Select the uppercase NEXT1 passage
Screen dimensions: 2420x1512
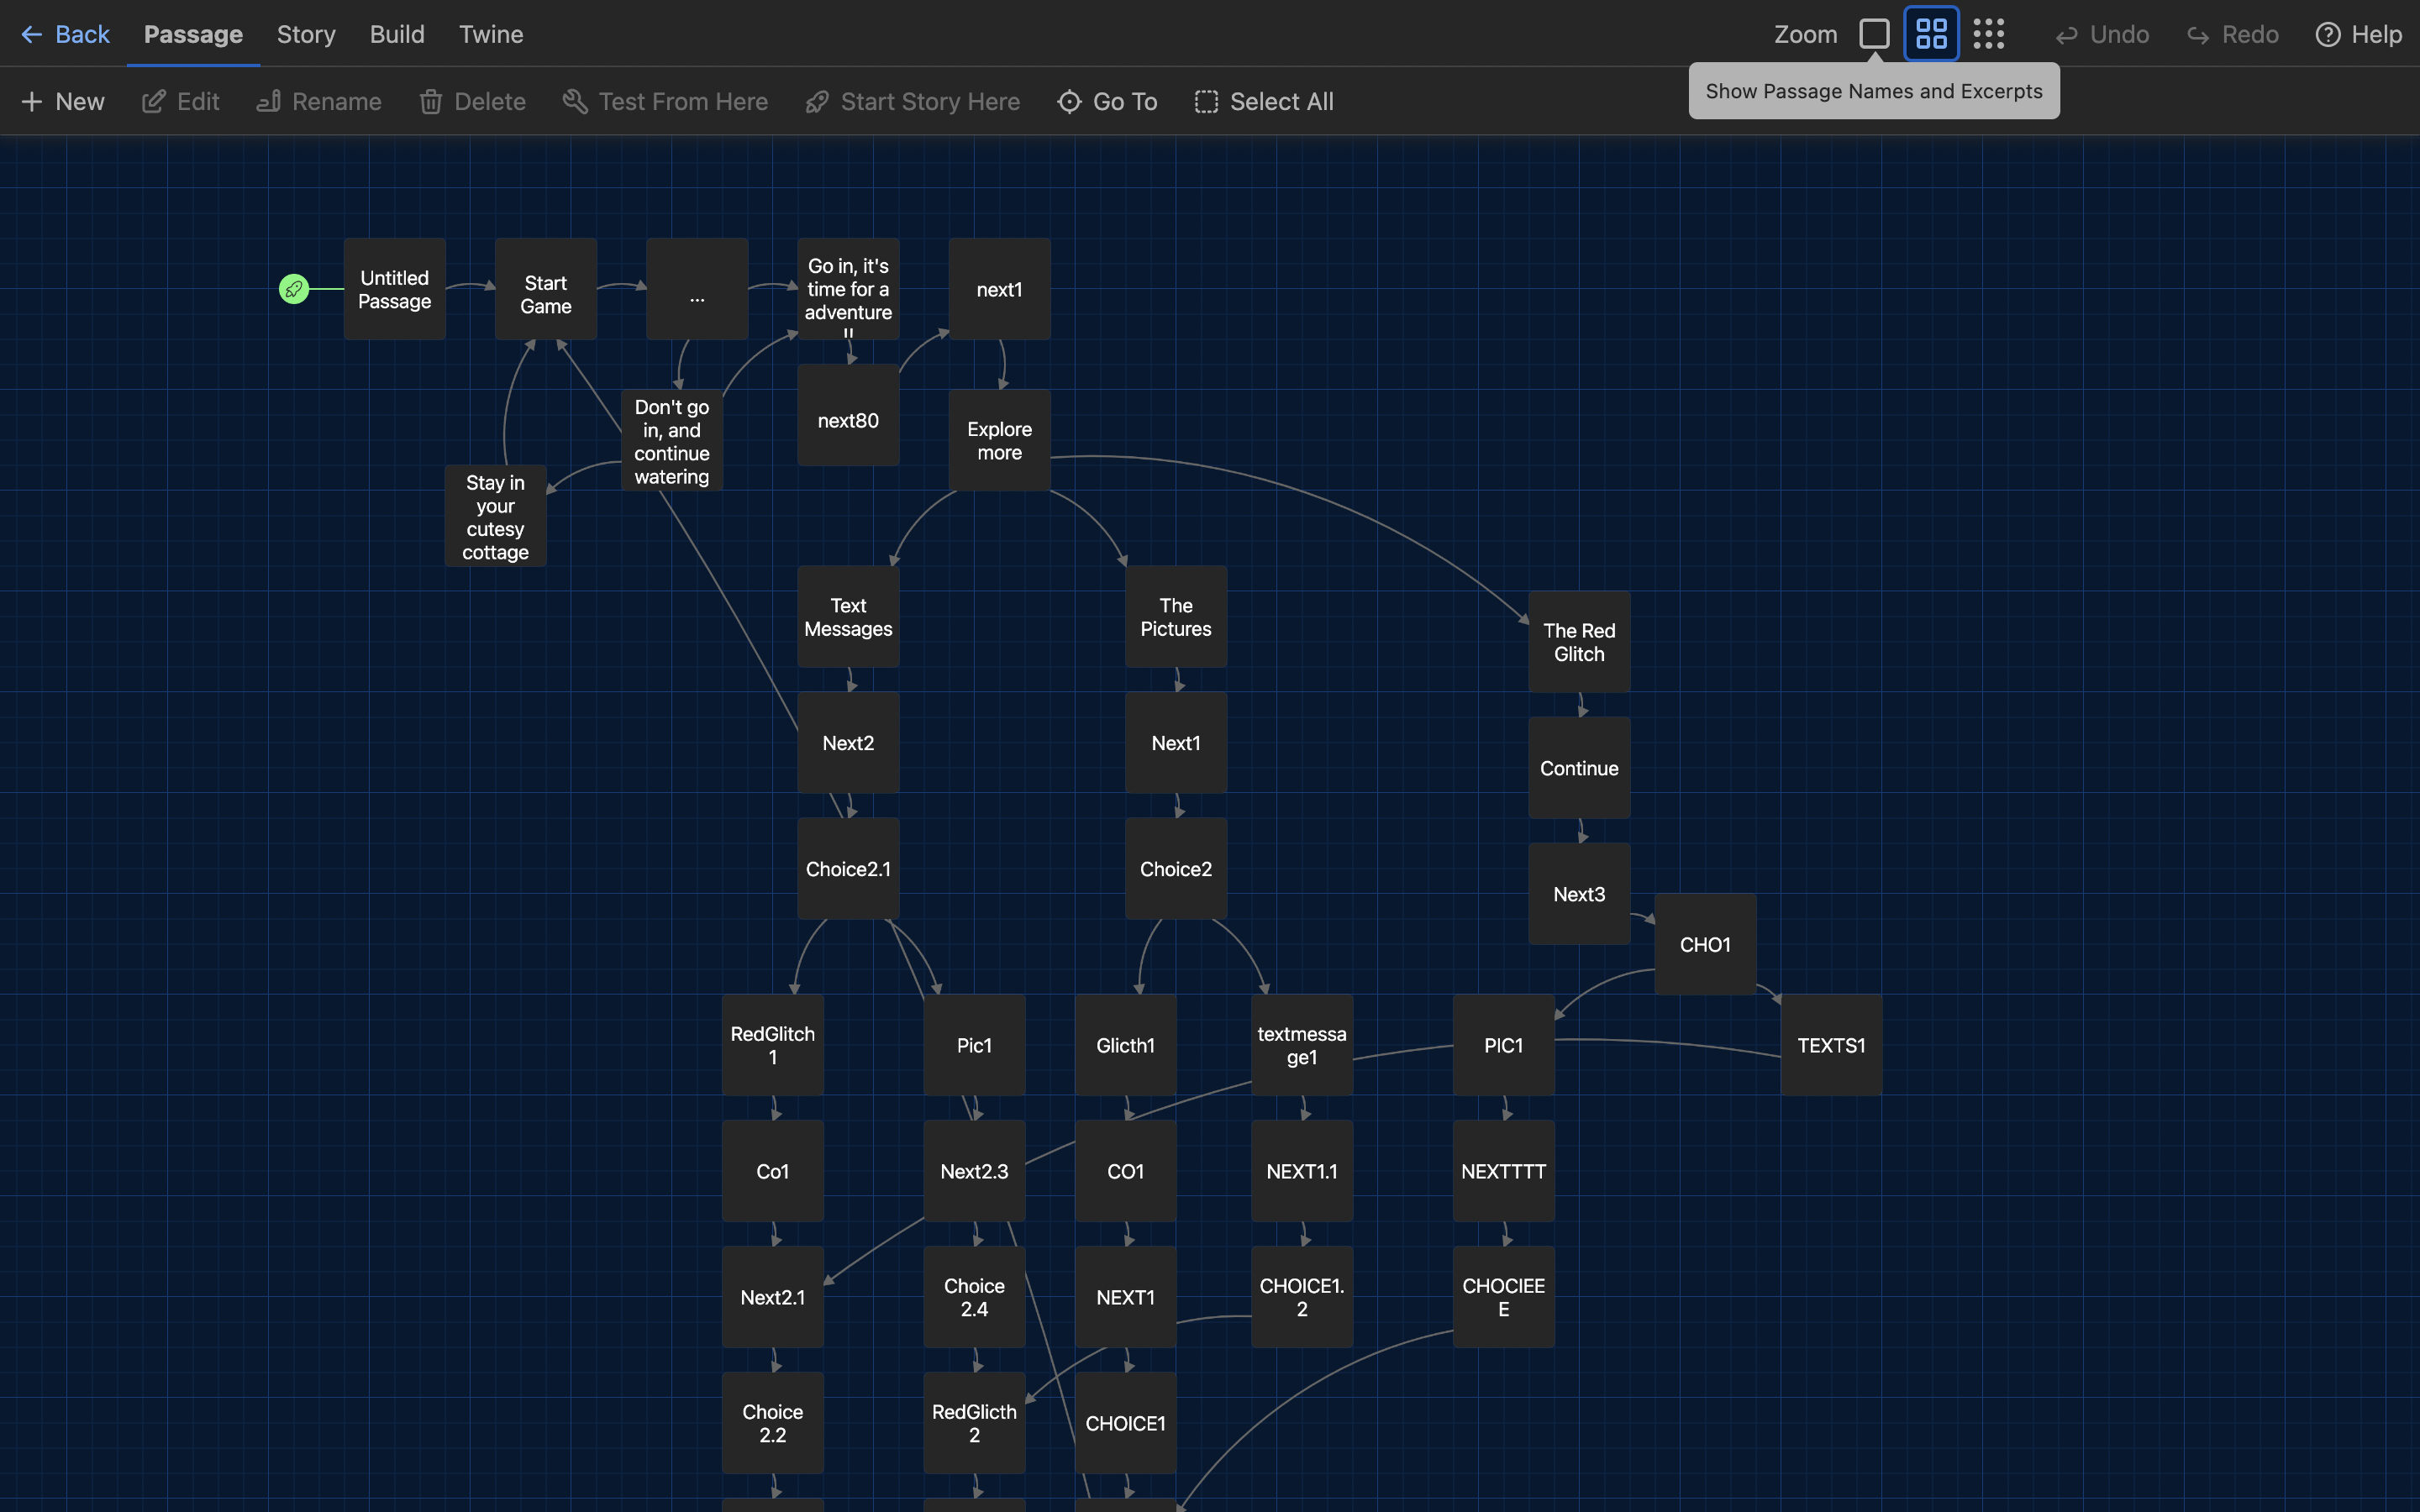1125,1297
